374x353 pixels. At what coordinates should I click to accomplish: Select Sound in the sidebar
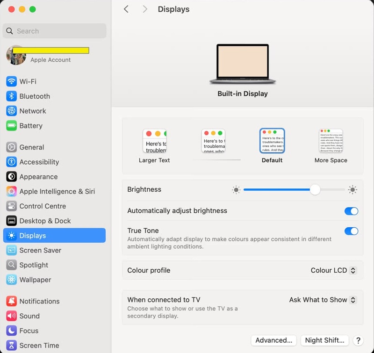tap(54, 316)
